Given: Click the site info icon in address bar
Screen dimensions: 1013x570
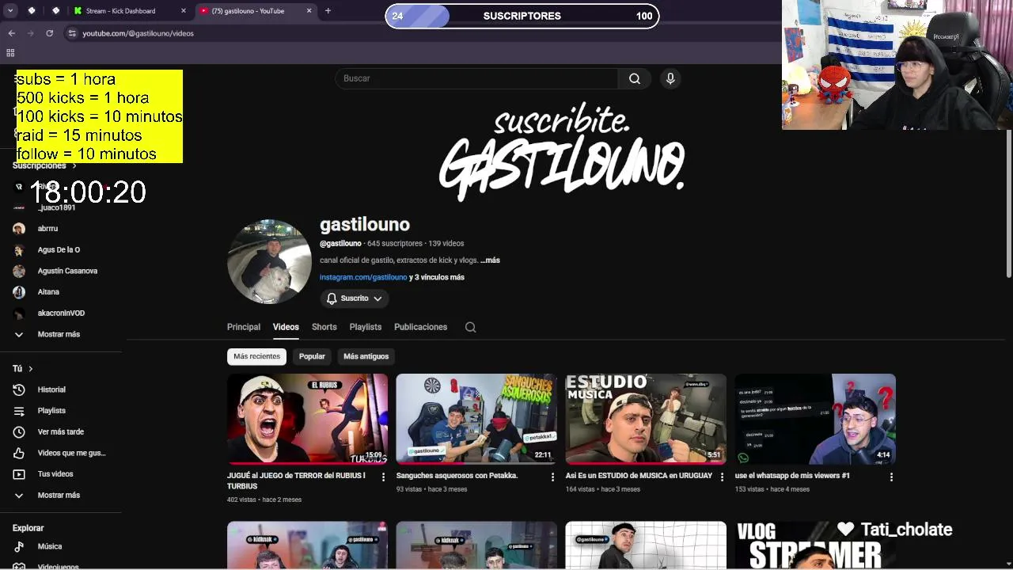Looking at the screenshot, I should [x=72, y=33].
